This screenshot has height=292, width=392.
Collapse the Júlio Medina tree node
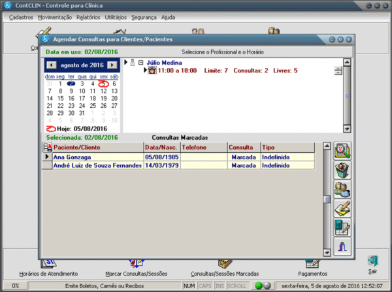click(140, 63)
